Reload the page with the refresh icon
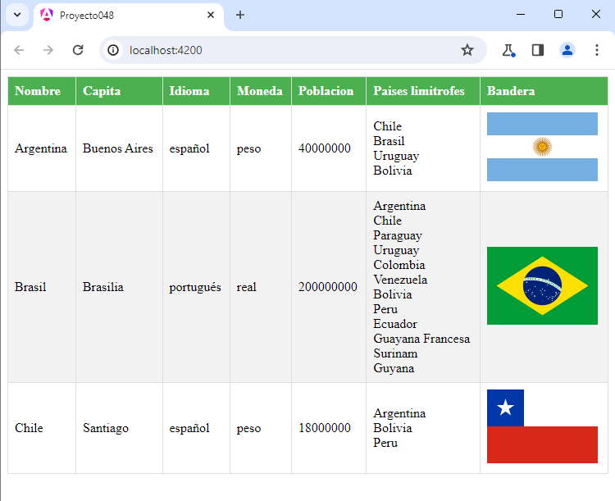Screen dimensions: 615x501 78,50
